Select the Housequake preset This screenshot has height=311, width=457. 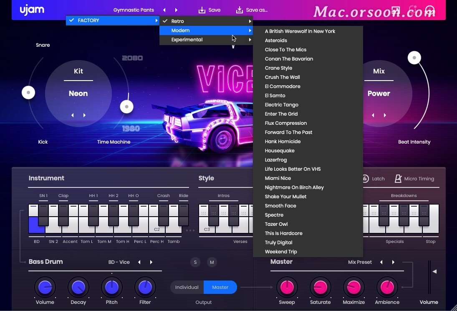[x=308, y=151]
